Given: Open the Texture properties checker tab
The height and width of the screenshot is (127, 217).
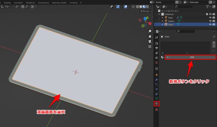Looking at the screenshot, I should point(156,110).
